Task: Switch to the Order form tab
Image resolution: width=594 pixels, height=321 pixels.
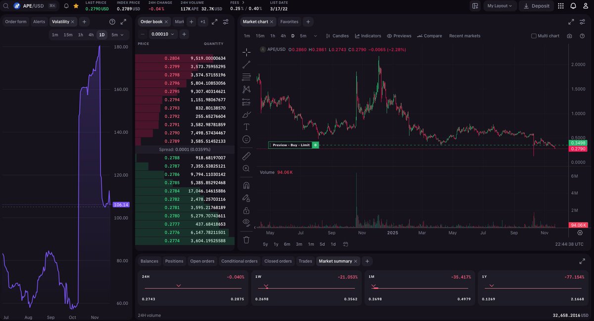Action: point(16,22)
